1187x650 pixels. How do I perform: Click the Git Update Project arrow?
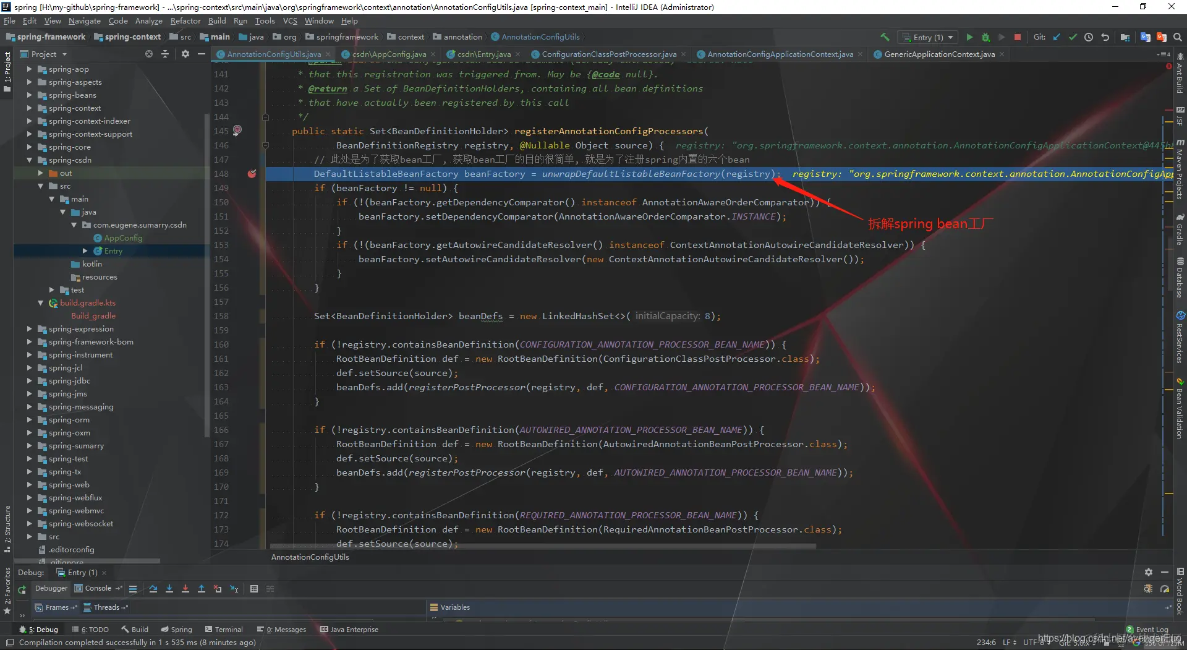point(1057,37)
